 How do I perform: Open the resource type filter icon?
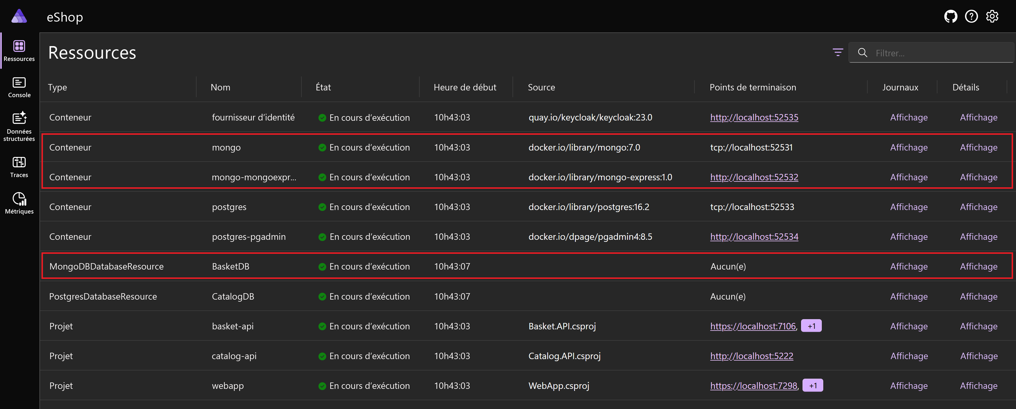coord(838,53)
